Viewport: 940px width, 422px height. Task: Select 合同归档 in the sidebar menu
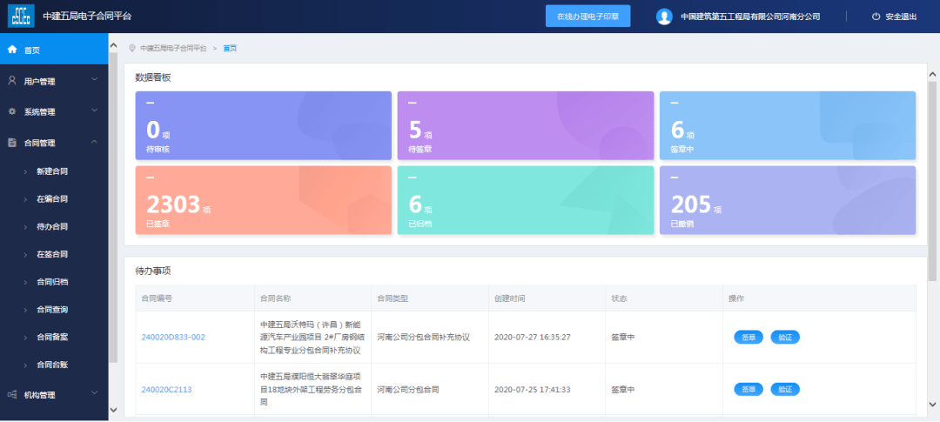click(51, 282)
